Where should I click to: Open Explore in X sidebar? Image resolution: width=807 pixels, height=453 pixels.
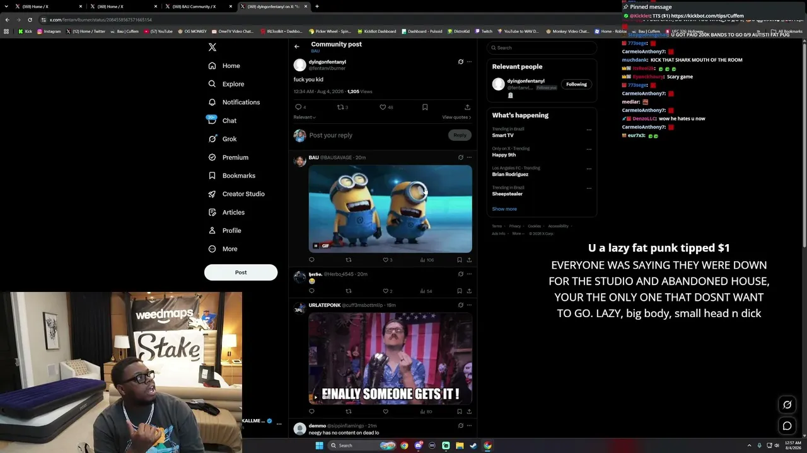click(226, 84)
